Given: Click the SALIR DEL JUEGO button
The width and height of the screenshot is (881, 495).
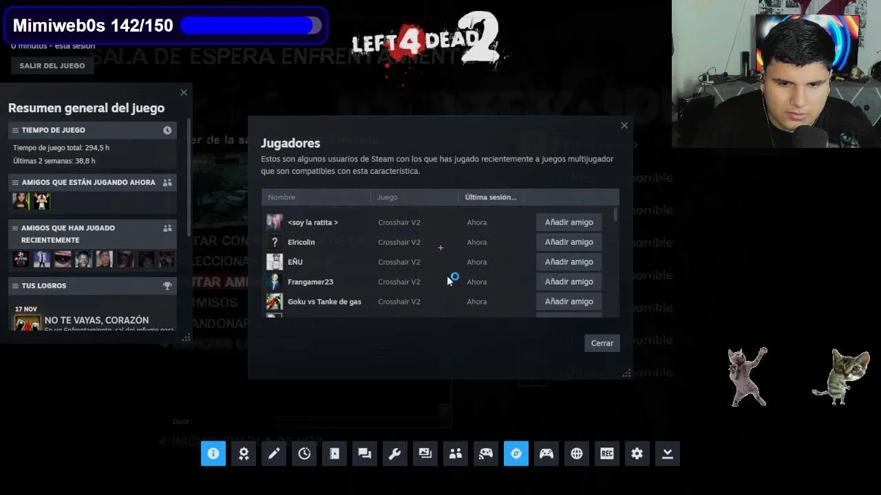Looking at the screenshot, I should (x=52, y=65).
